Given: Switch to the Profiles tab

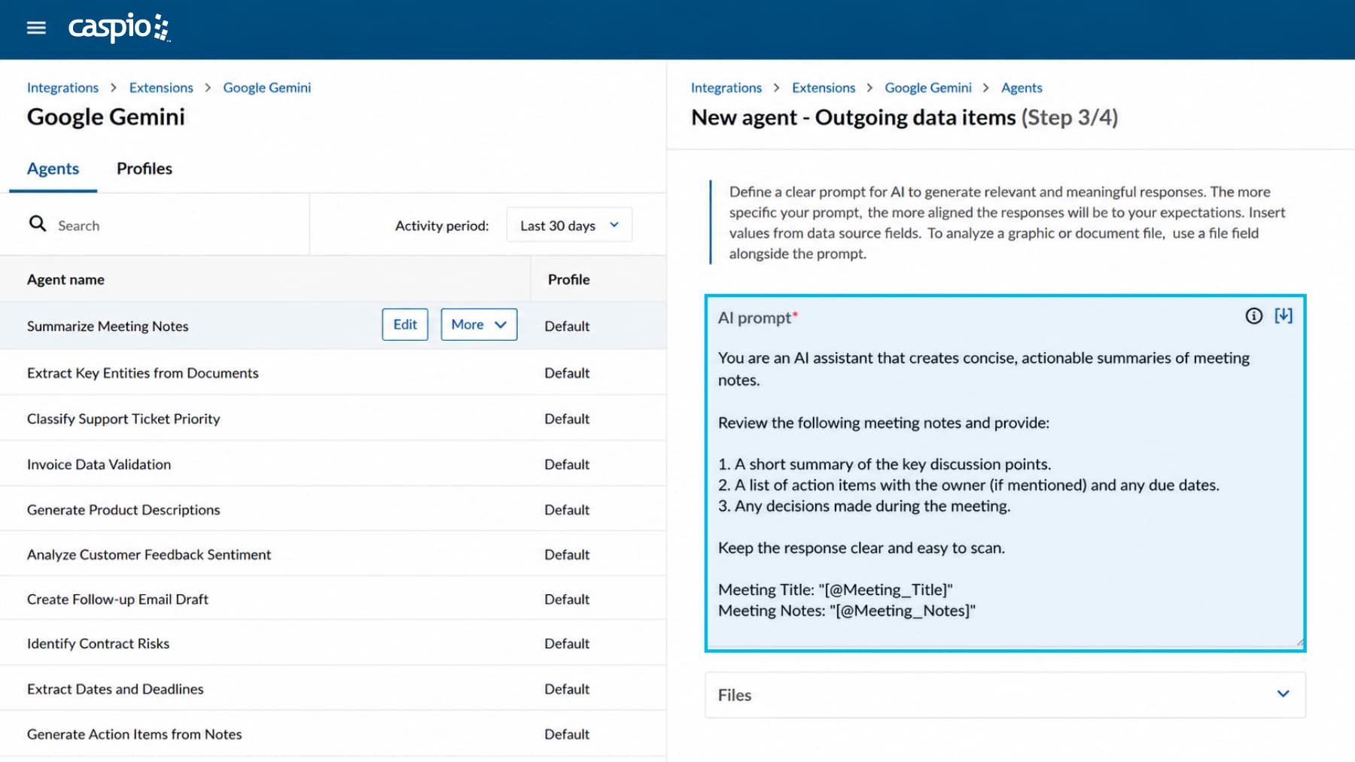Looking at the screenshot, I should point(145,168).
